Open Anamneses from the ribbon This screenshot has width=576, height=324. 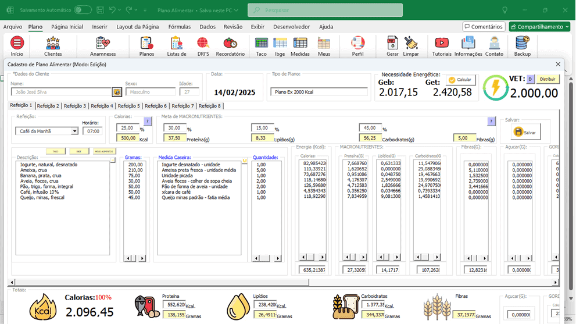click(x=103, y=47)
